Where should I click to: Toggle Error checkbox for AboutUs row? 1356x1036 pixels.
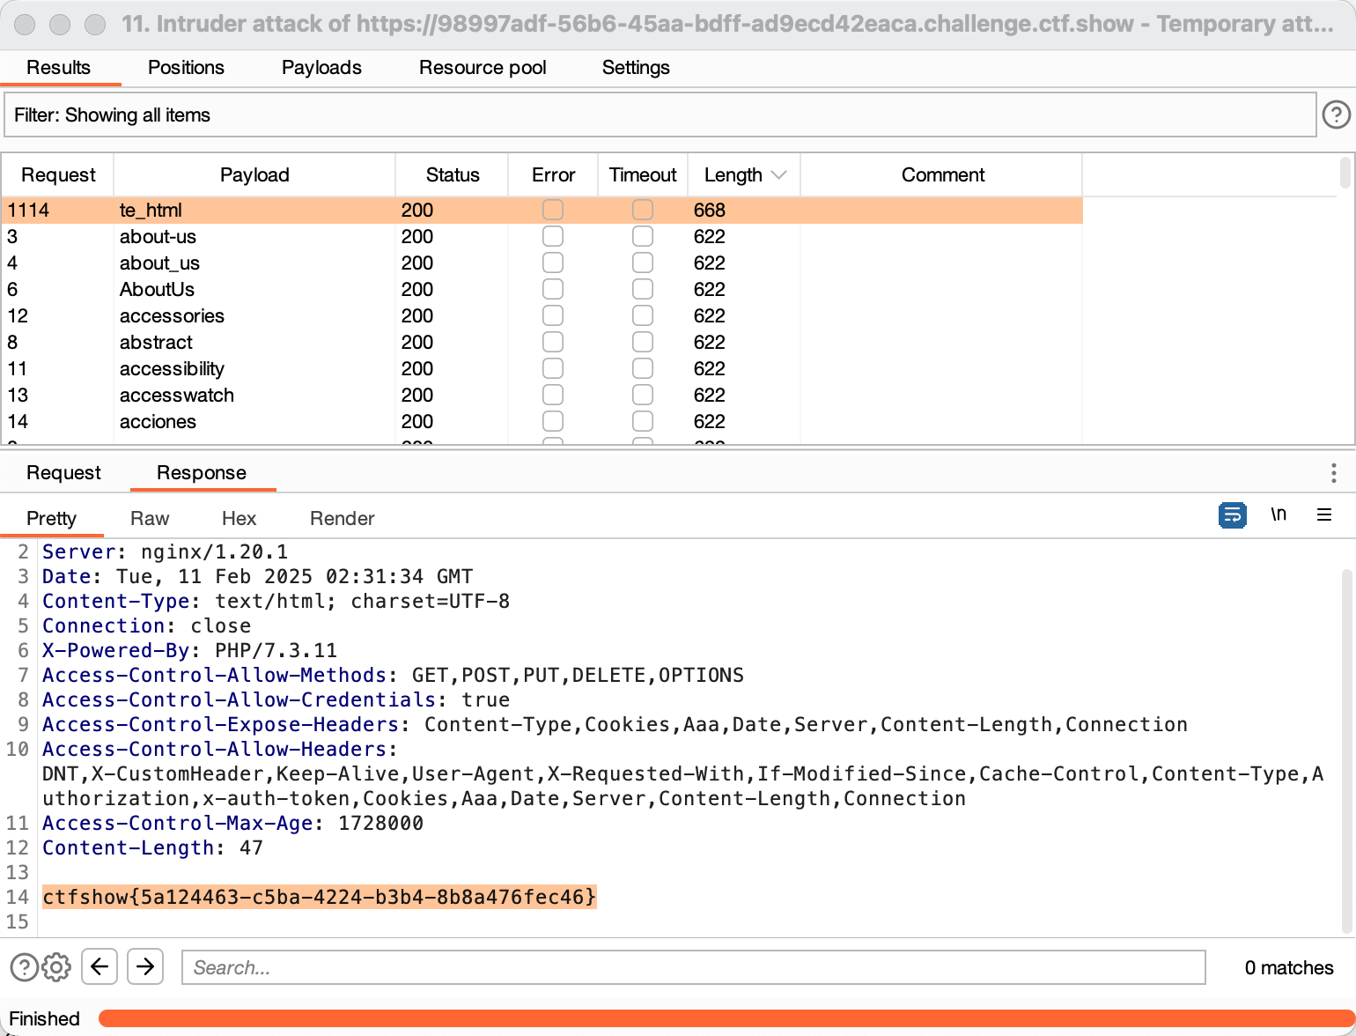pos(553,289)
